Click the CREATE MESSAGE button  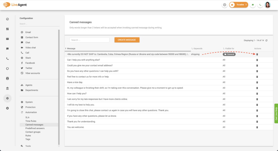127,40
